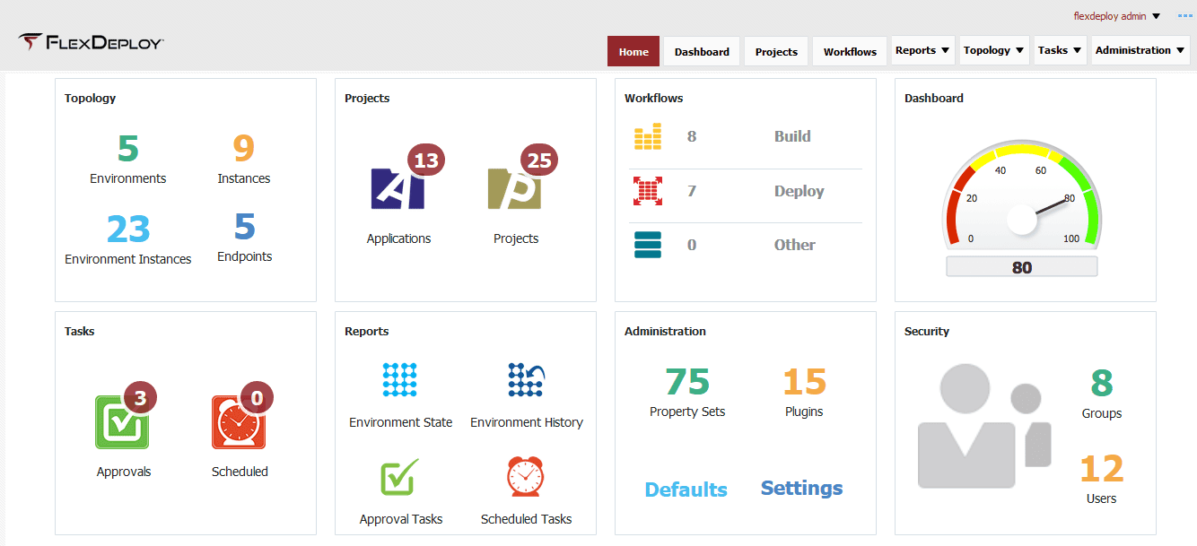Click the gauge value box showing 80
Image resolution: width=1197 pixels, height=546 pixels.
pyautogui.click(x=1022, y=267)
